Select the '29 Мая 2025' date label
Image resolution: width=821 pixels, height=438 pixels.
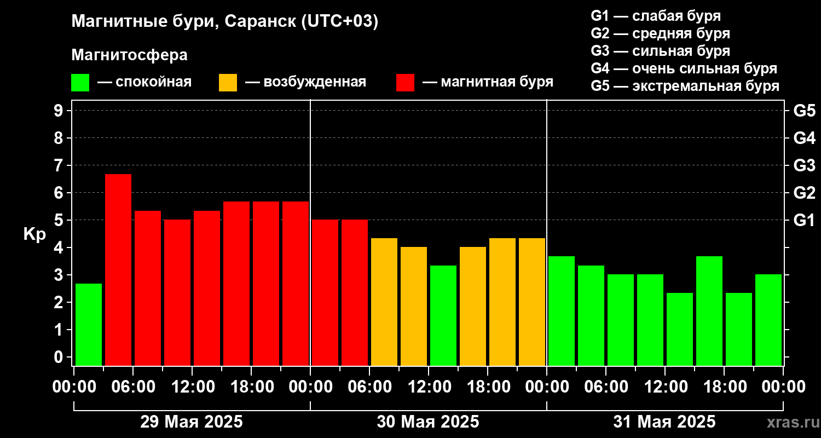click(x=192, y=422)
